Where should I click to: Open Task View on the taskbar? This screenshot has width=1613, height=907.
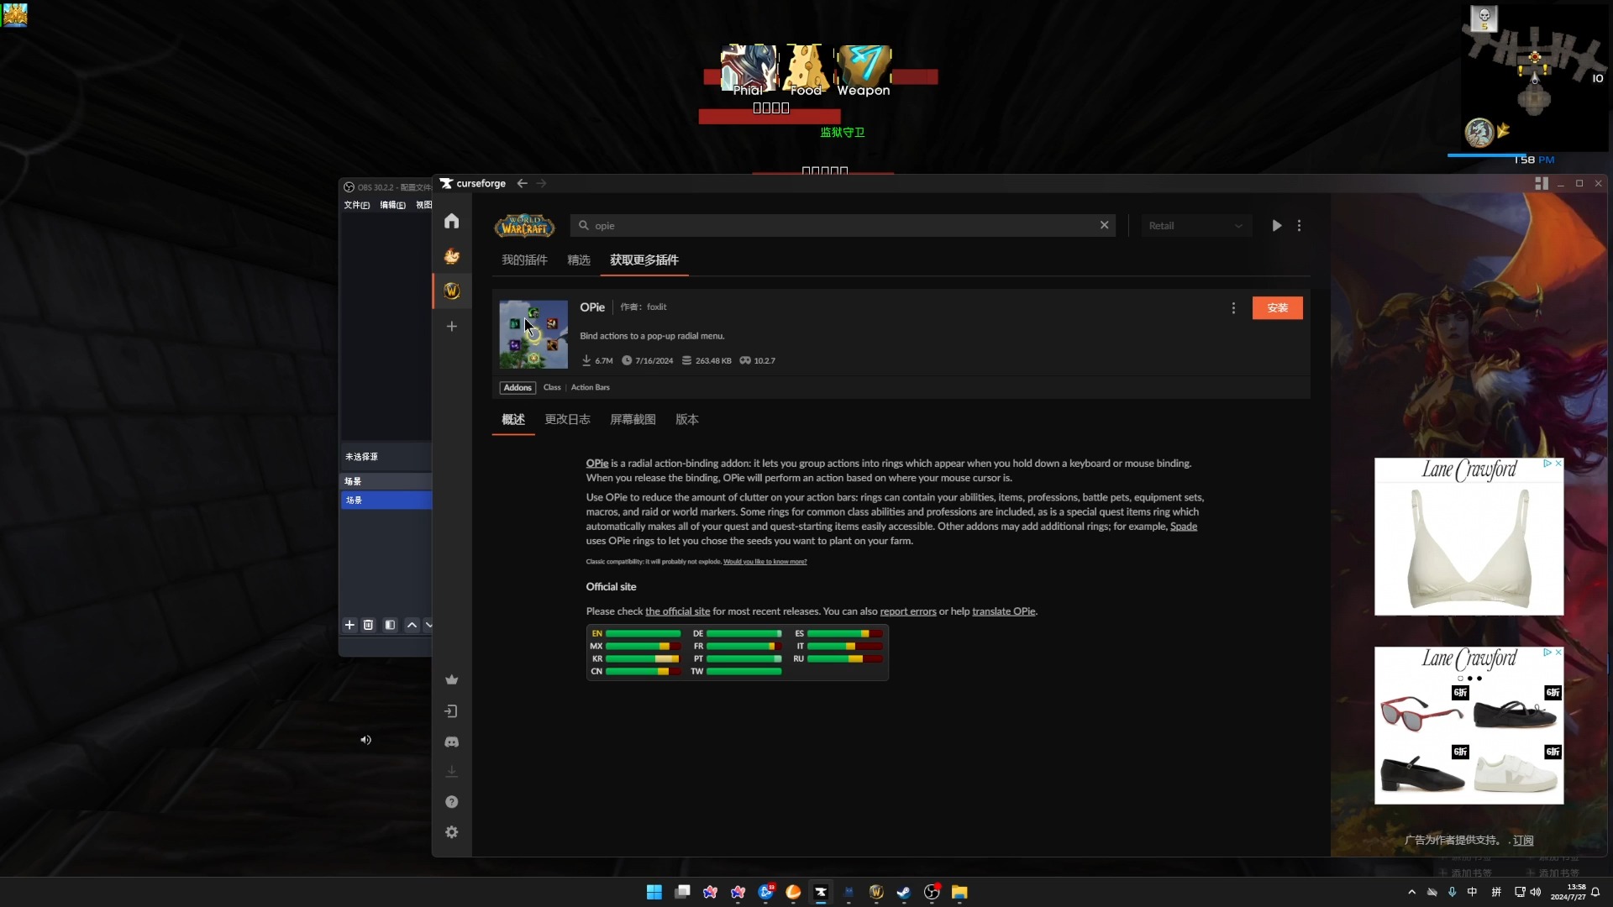tap(682, 892)
